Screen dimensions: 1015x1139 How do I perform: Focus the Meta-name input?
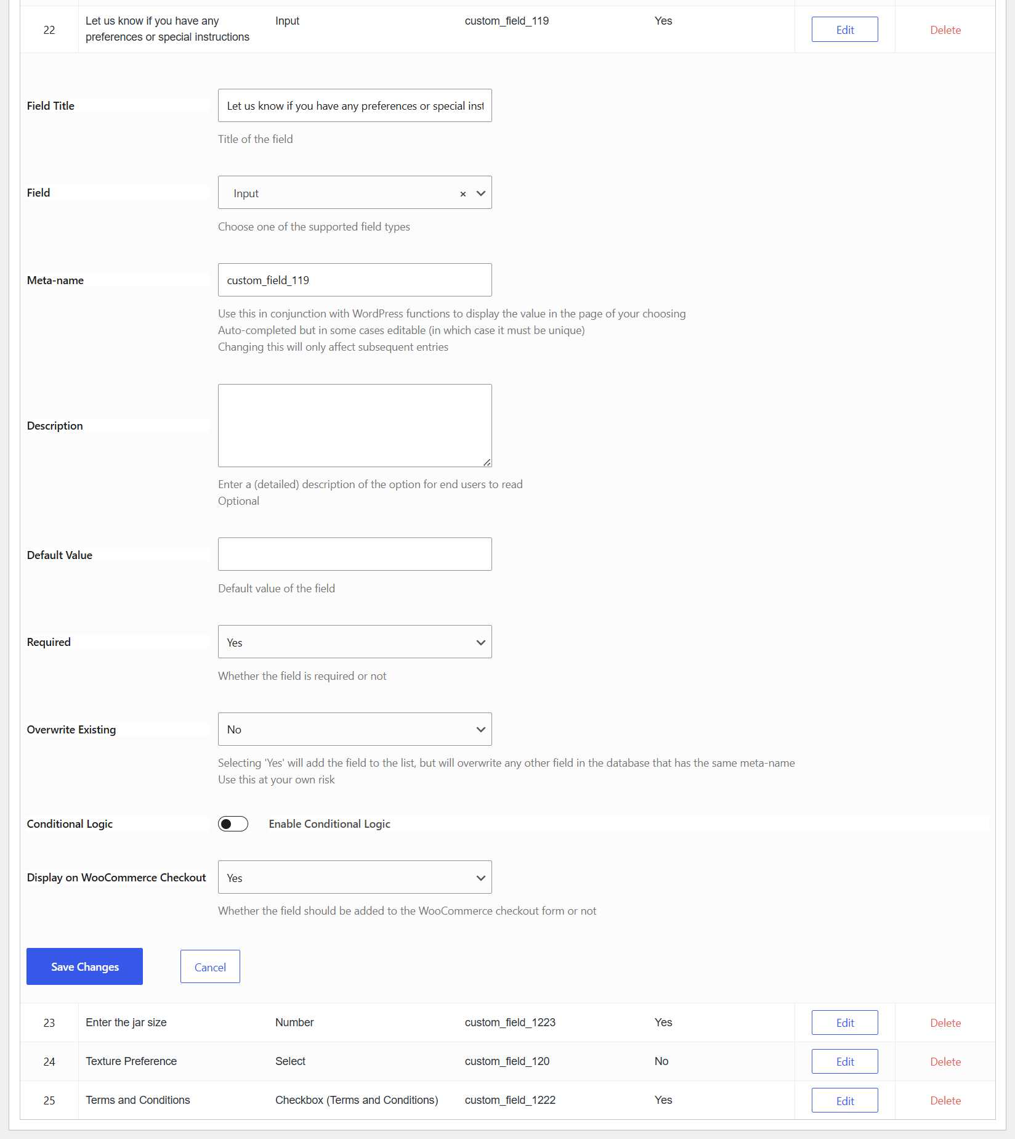click(355, 280)
